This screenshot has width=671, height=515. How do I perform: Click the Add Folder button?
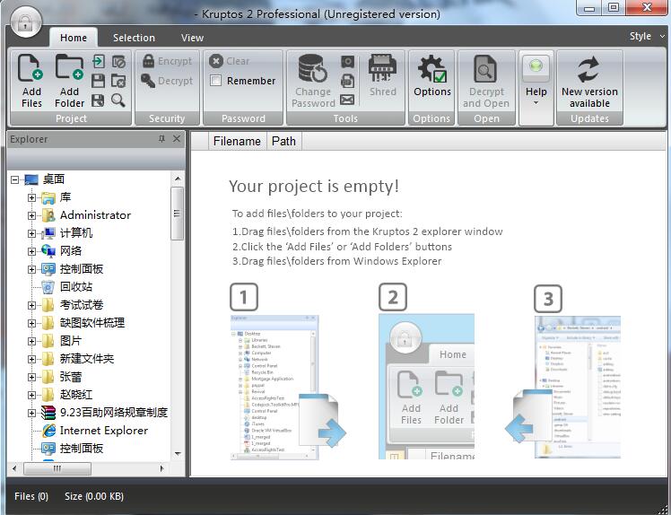[69, 81]
